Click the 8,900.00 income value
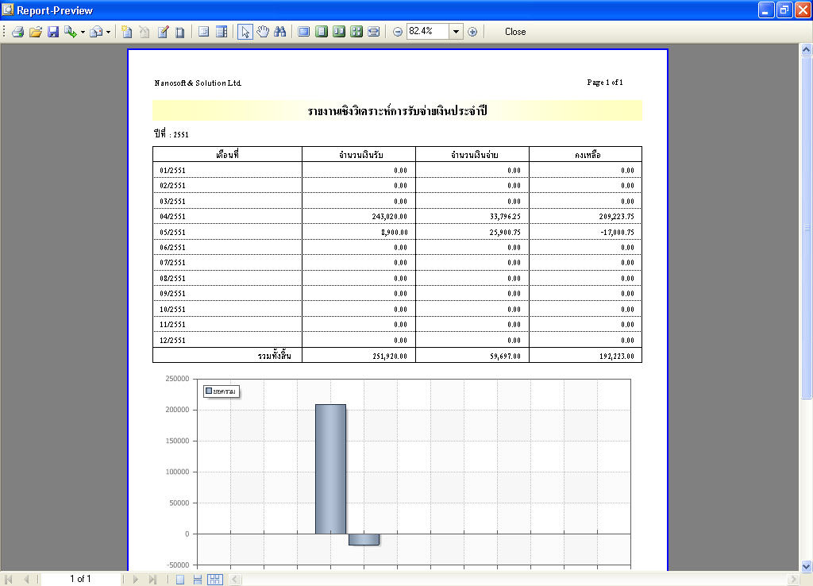Image resolution: width=813 pixels, height=586 pixels. click(x=394, y=233)
